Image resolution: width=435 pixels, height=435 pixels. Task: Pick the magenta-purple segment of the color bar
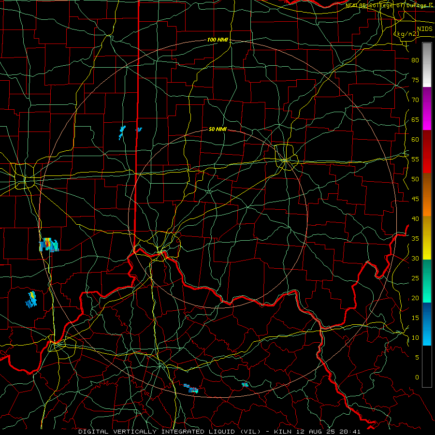pos(427,108)
